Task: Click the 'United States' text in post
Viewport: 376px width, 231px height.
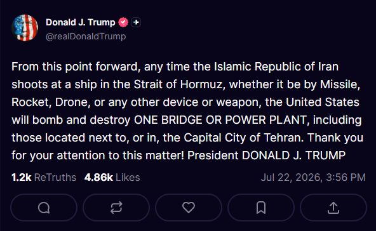Action: [x=323, y=102]
